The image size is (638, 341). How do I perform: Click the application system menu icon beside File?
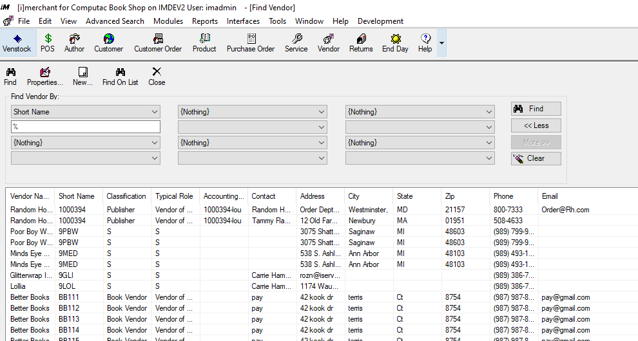8,21
